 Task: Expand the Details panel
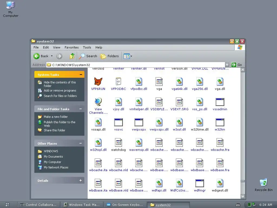[81, 180]
